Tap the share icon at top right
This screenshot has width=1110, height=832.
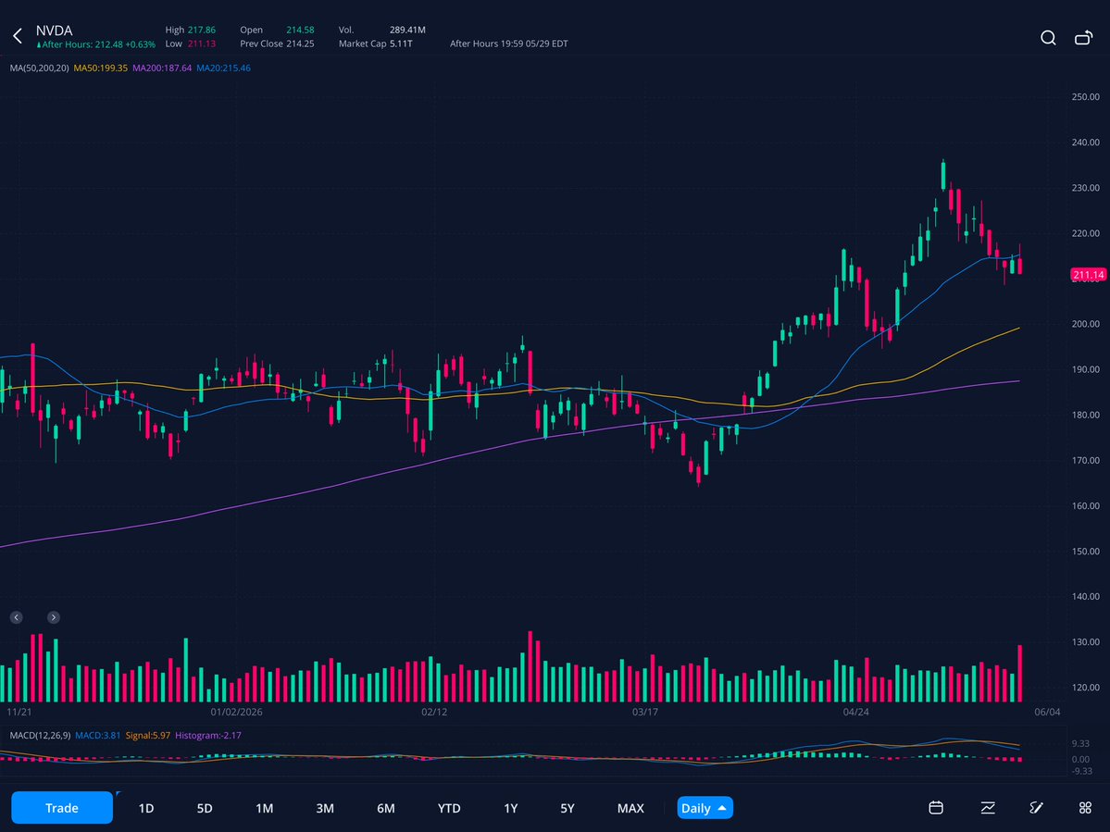1084,38
